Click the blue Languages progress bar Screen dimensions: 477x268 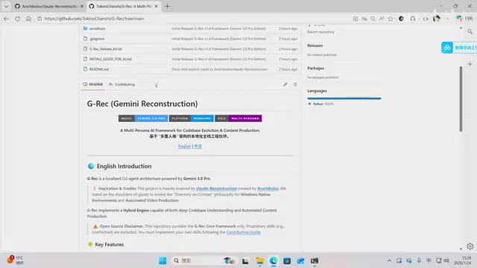point(344,98)
